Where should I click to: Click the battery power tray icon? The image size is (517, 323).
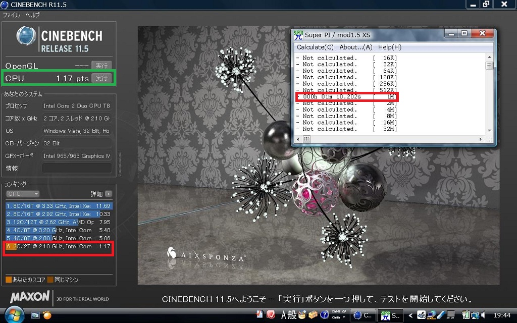(x=466, y=315)
